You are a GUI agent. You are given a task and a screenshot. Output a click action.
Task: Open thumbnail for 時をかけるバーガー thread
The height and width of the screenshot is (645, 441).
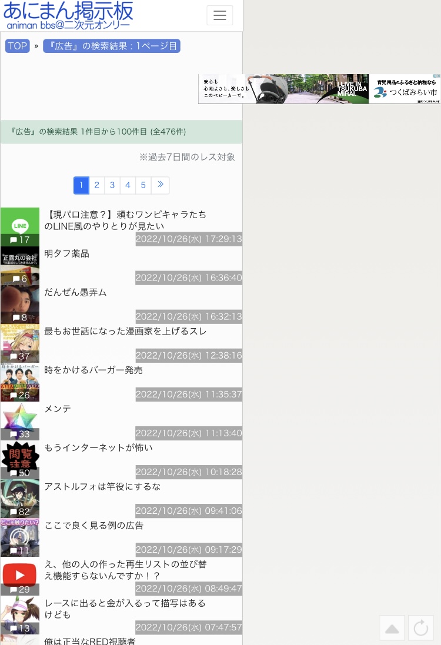20,382
